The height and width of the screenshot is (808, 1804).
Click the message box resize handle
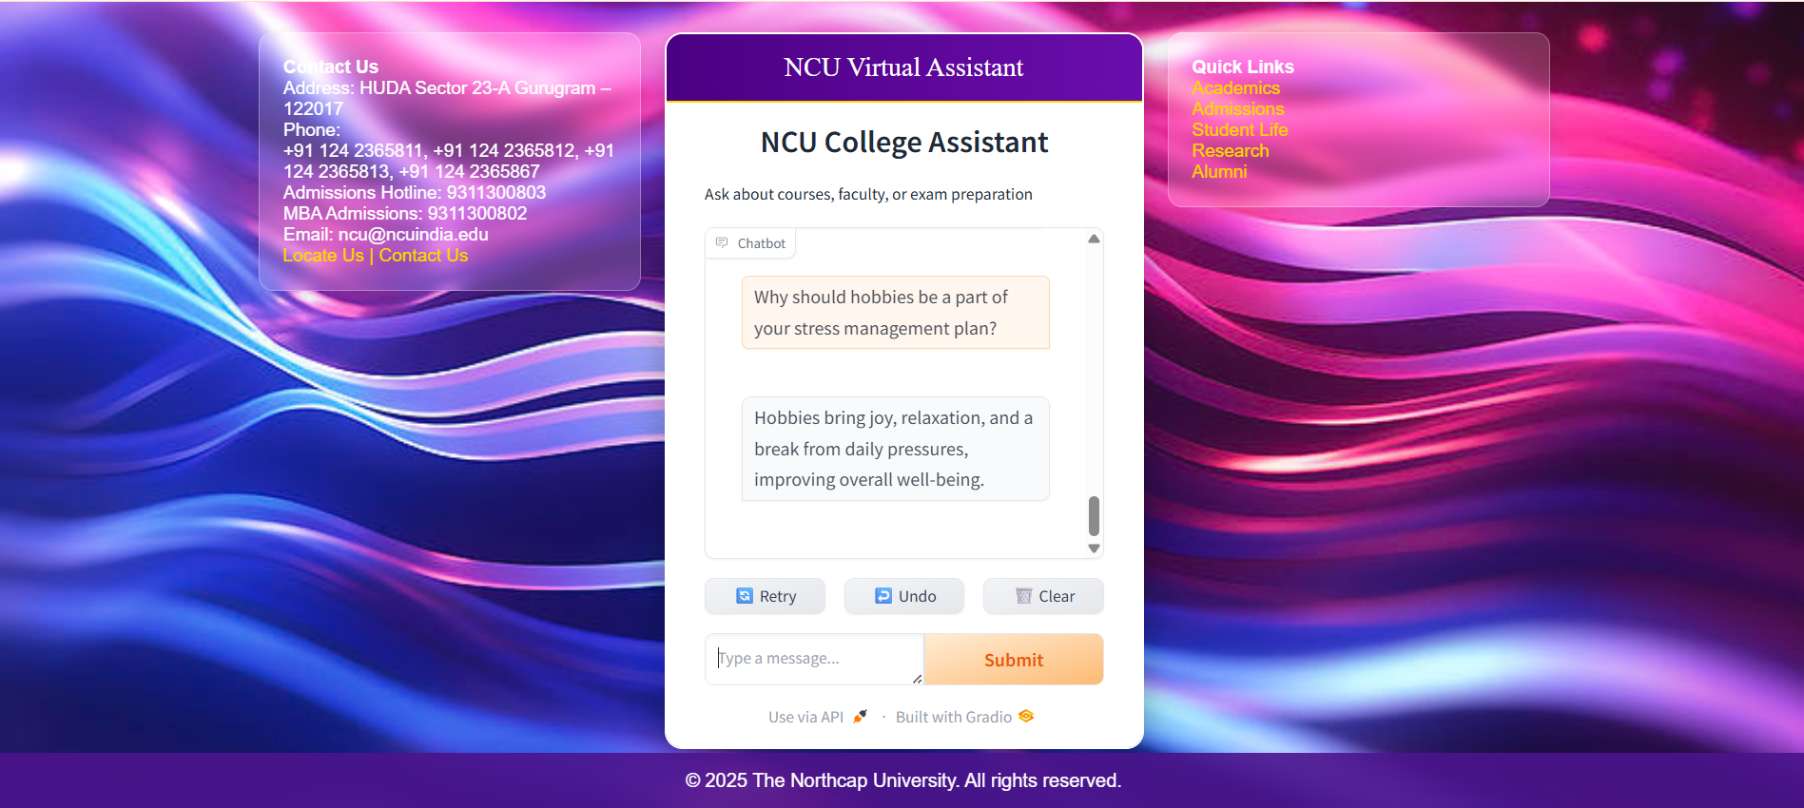click(917, 678)
